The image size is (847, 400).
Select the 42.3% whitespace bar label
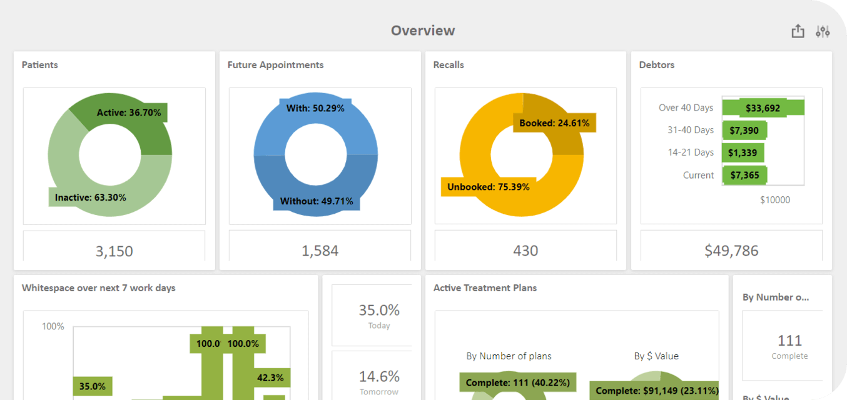tap(270, 377)
